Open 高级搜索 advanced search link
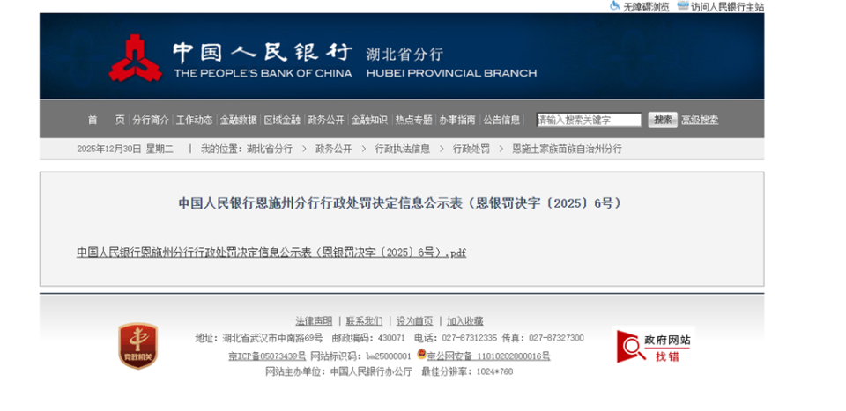 click(700, 120)
